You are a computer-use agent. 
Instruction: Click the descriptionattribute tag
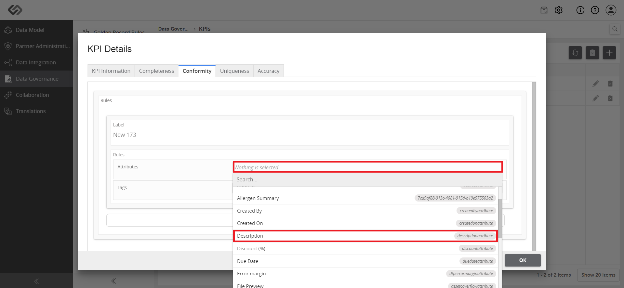[475, 236]
